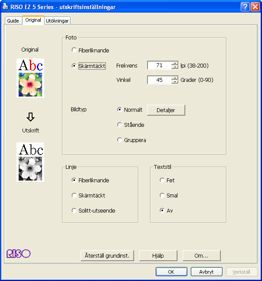
Task: Decrease Vinkel with down spinner arrow
Action: tap(174, 82)
